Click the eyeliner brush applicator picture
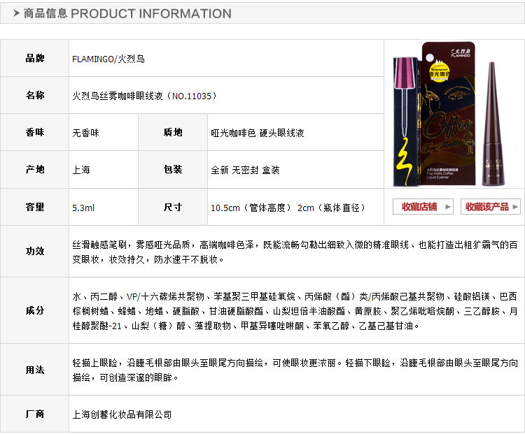The width and height of the screenshot is (525, 434). point(405,122)
